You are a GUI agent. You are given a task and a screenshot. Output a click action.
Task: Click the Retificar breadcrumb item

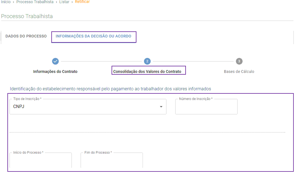click(x=82, y=2)
